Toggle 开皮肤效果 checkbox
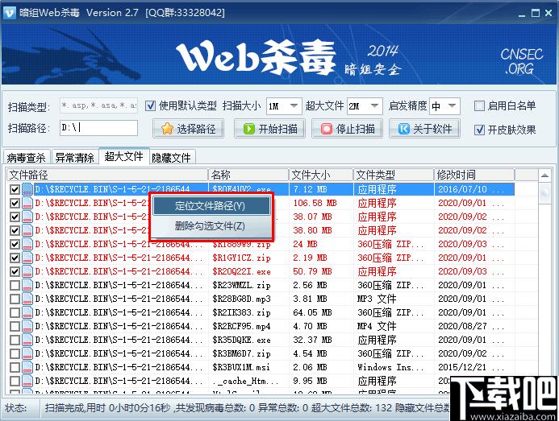The height and width of the screenshot is (421, 559). point(479,130)
